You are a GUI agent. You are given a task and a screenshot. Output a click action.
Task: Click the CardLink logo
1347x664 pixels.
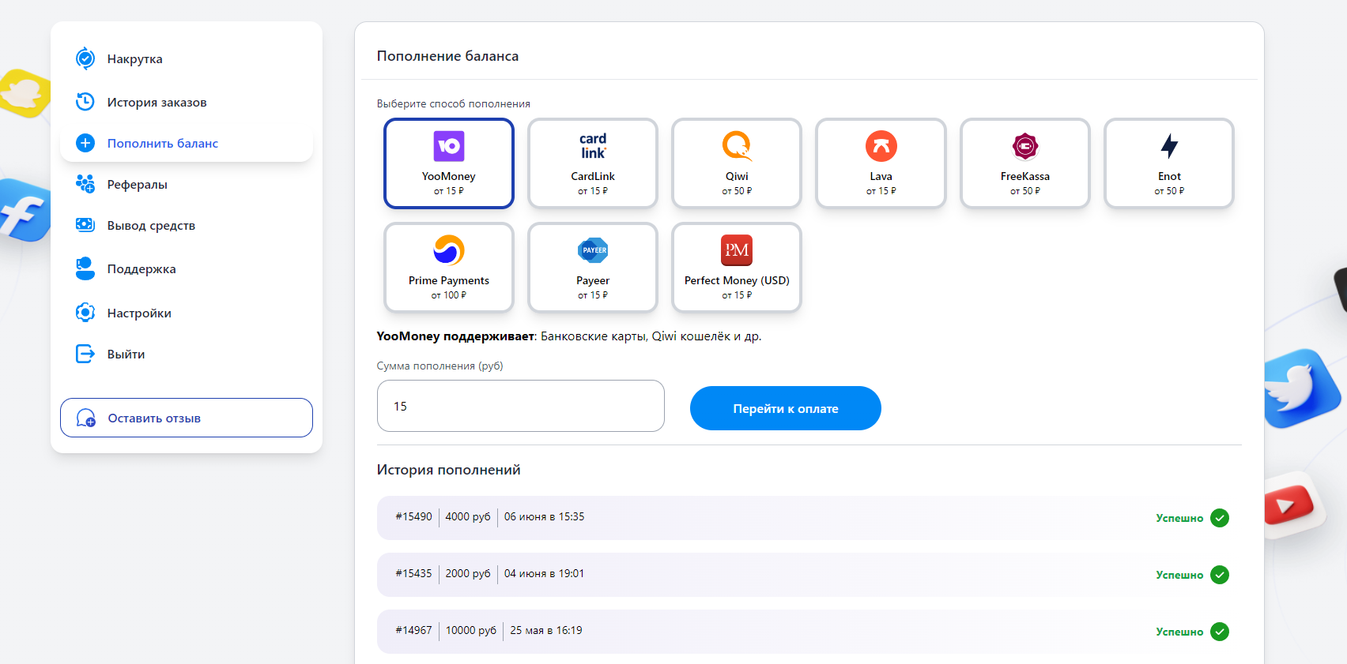pos(593,146)
